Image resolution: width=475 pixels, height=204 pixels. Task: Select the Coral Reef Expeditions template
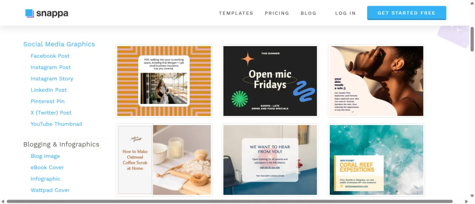(x=376, y=160)
